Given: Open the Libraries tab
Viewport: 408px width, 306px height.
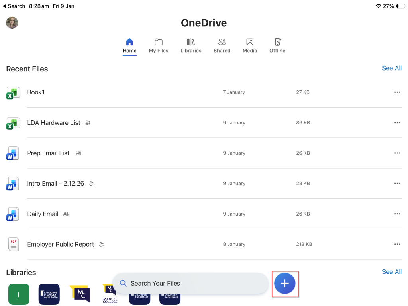Looking at the screenshot, I should pyautogui.click(x=191, y=46).
